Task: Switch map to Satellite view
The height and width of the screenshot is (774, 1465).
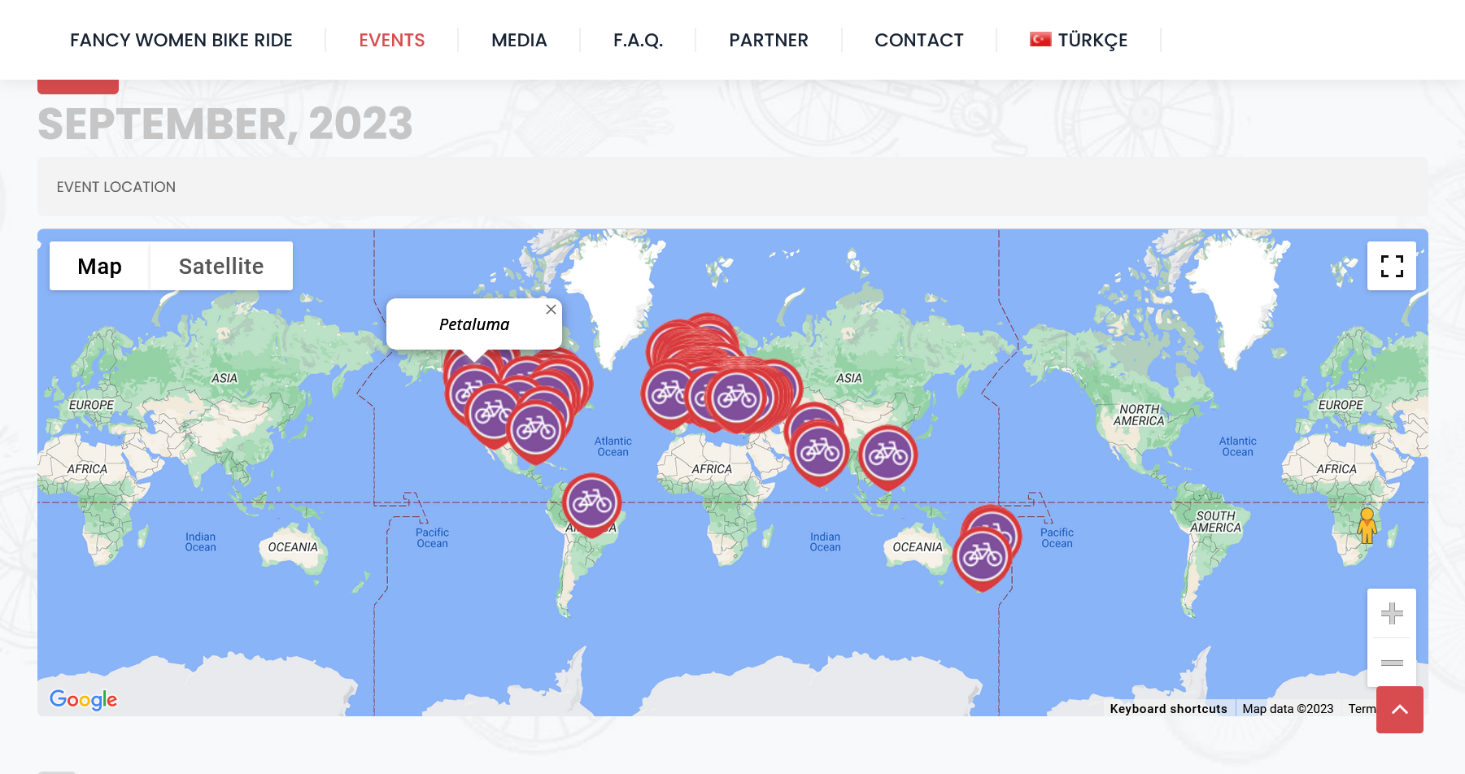Action: tap(220, 266)
